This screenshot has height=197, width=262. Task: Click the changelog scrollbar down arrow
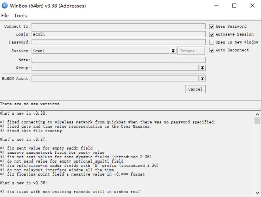point(257,193)
